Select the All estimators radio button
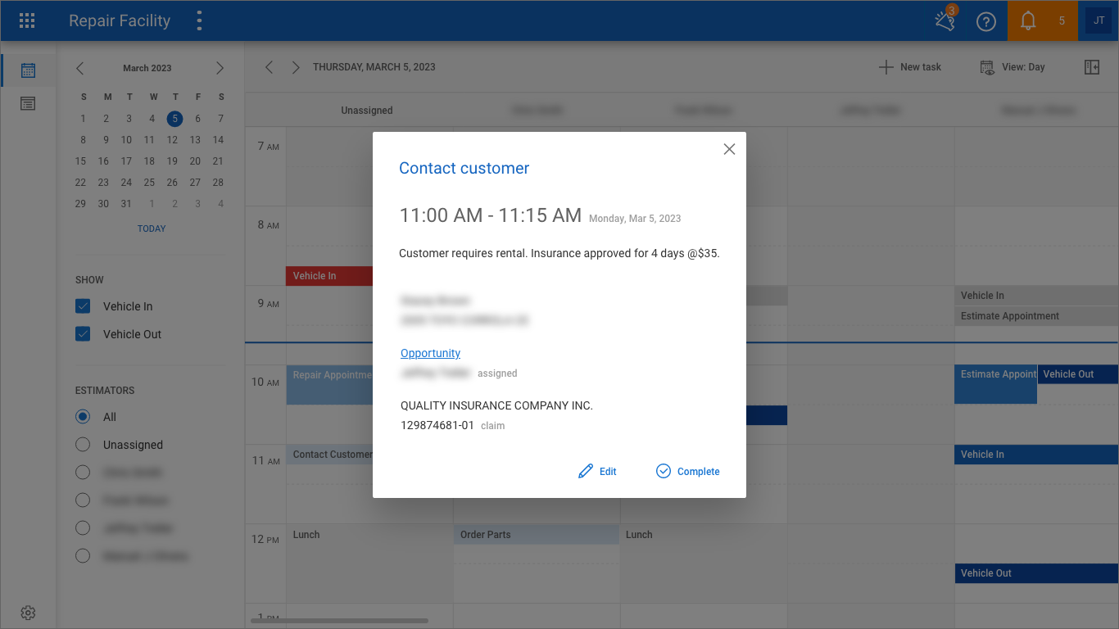1119x629 pixels. click(83, 417)
